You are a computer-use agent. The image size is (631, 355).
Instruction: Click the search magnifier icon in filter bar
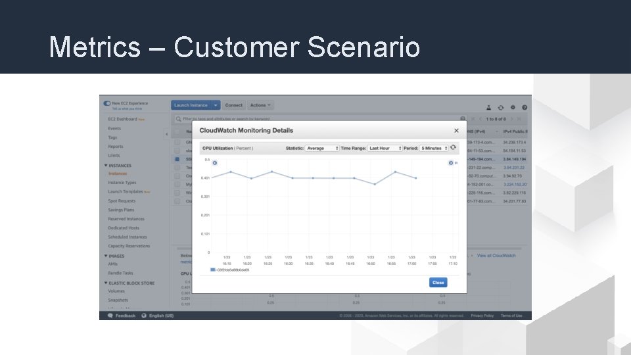point(178,119)
